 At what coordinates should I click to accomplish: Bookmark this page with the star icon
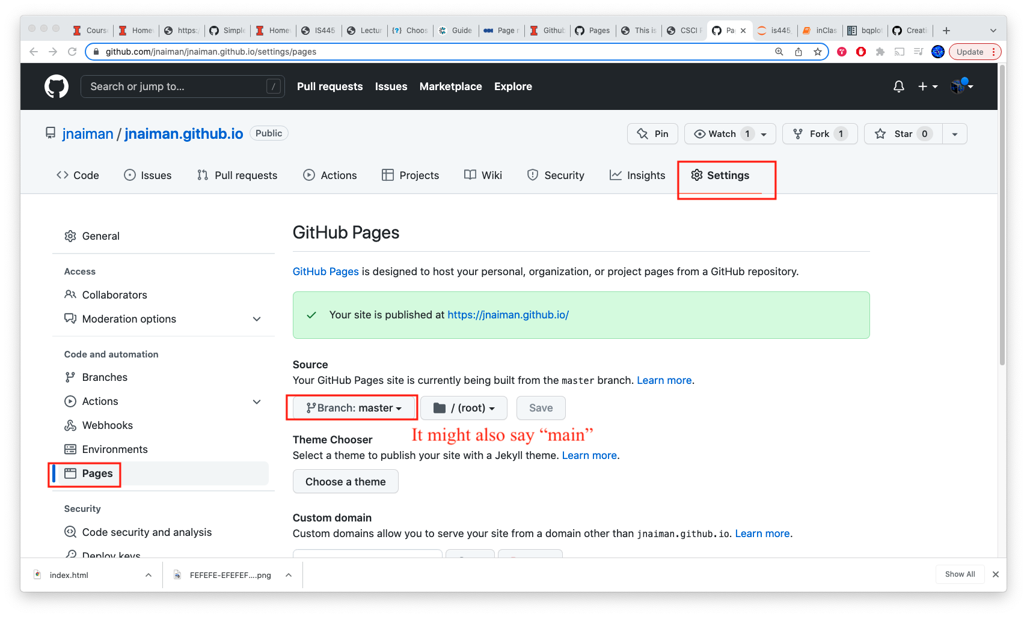[818, 52]
